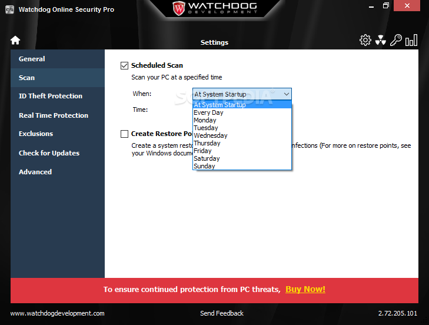Open the Scan settings tab
Image resolution: width=429 pixels, height=325 pixels.
(58, 78)
